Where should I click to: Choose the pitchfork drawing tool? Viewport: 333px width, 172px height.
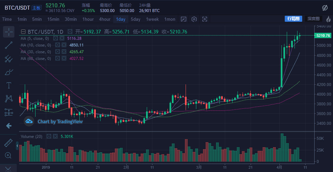point(9,59)
